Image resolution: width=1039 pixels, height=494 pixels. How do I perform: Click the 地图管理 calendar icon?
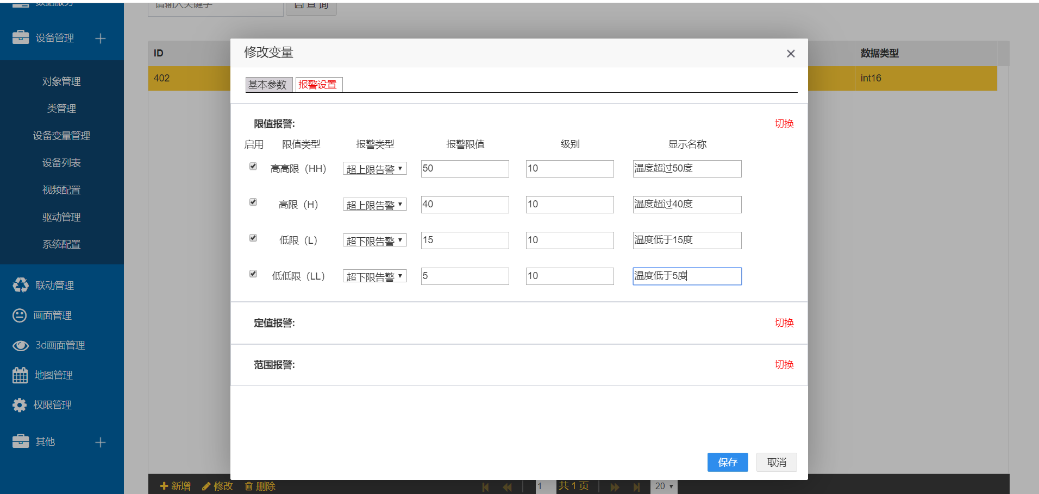20,375
